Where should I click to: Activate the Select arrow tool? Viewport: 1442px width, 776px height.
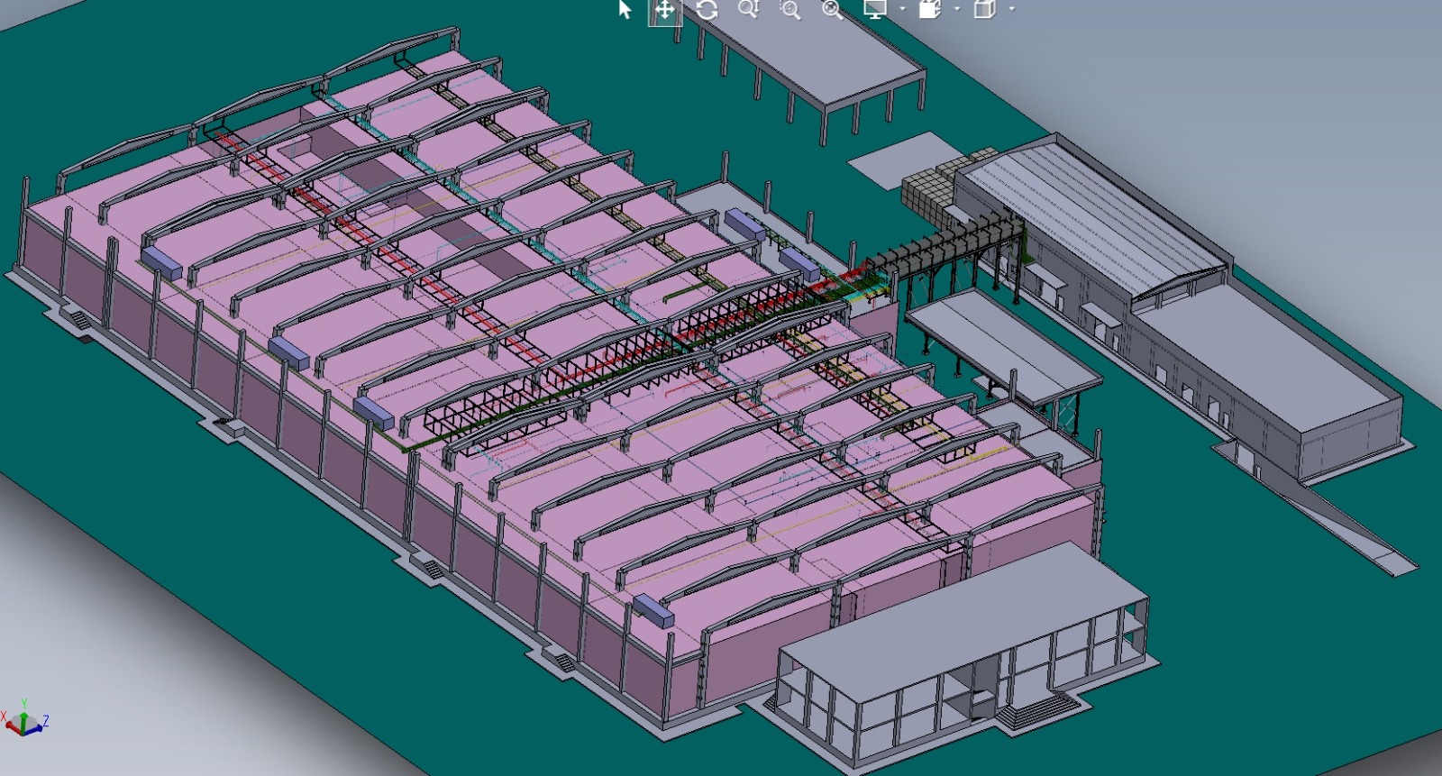625,10
